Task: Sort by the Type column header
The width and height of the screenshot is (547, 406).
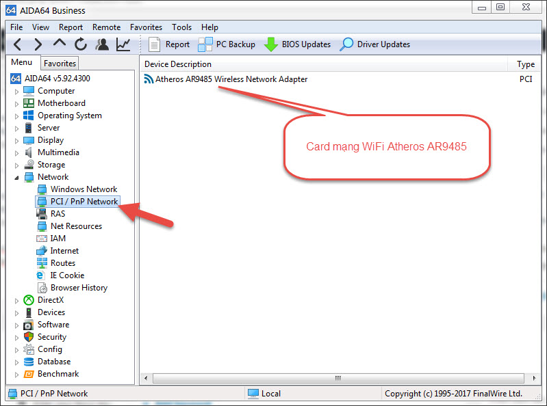Action: [x=525, y=64]
